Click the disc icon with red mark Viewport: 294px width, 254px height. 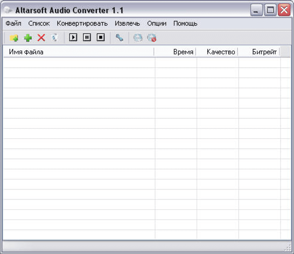tap(152, 38)
